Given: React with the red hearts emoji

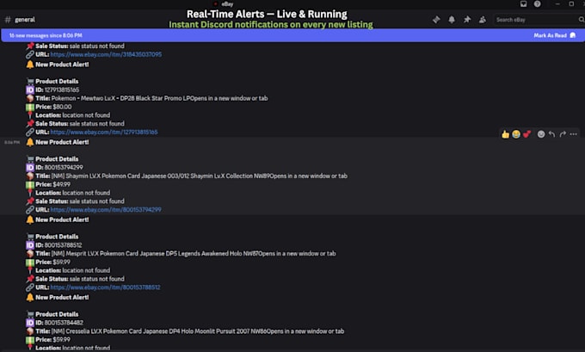Looking at the screenshot, I should (x=526, y=134).
